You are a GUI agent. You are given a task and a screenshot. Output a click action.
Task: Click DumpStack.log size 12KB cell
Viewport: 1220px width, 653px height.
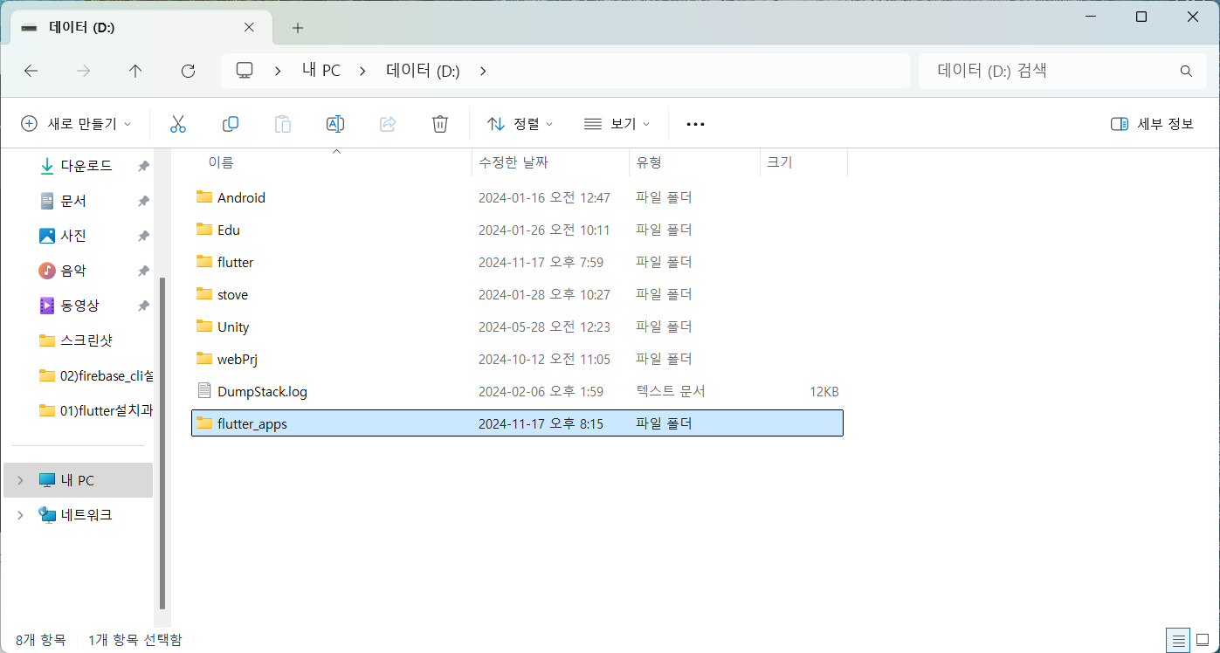point(824,391)
